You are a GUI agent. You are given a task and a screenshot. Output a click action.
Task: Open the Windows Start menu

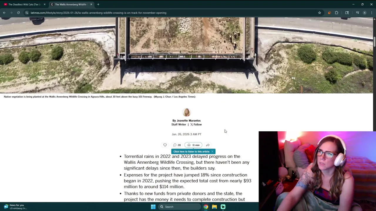(x=153, y=207)
